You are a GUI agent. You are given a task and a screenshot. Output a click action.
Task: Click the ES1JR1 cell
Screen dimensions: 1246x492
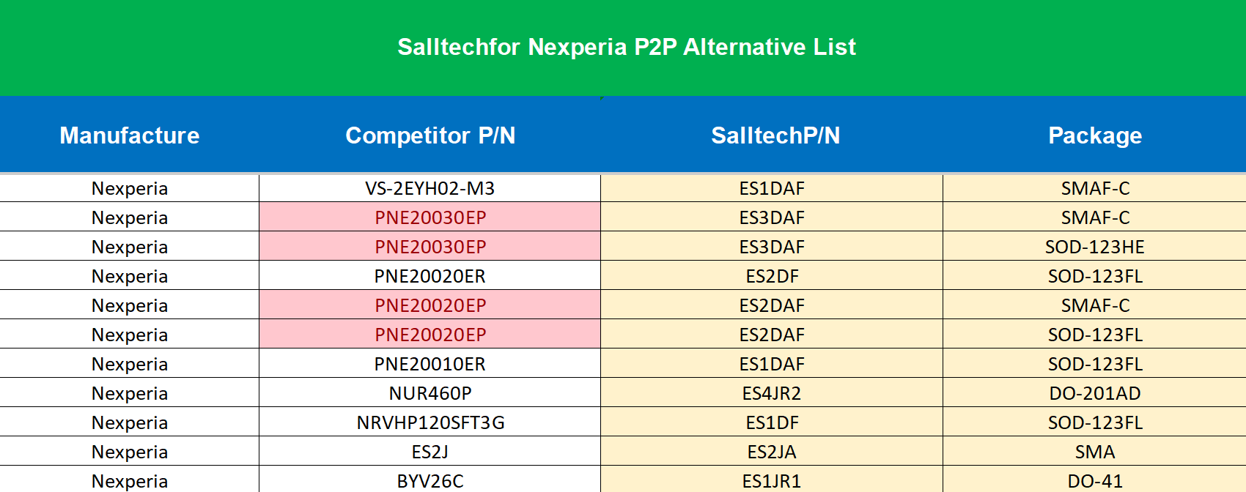(772, 481)
